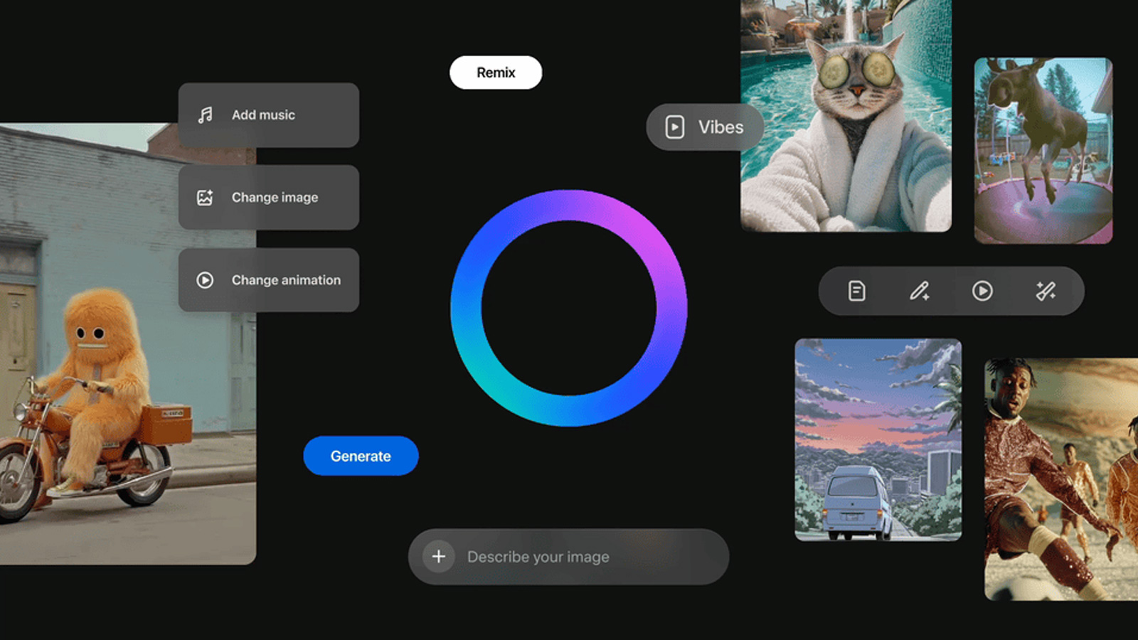
Task: Click the play icon in the right toolbar
Action: click(x=982, y=291)
